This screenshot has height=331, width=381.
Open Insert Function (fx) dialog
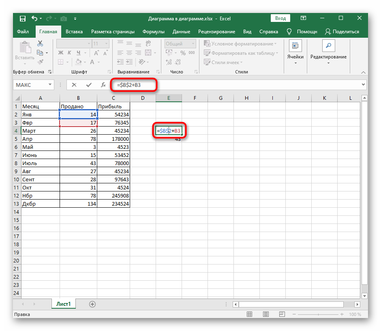103,85
